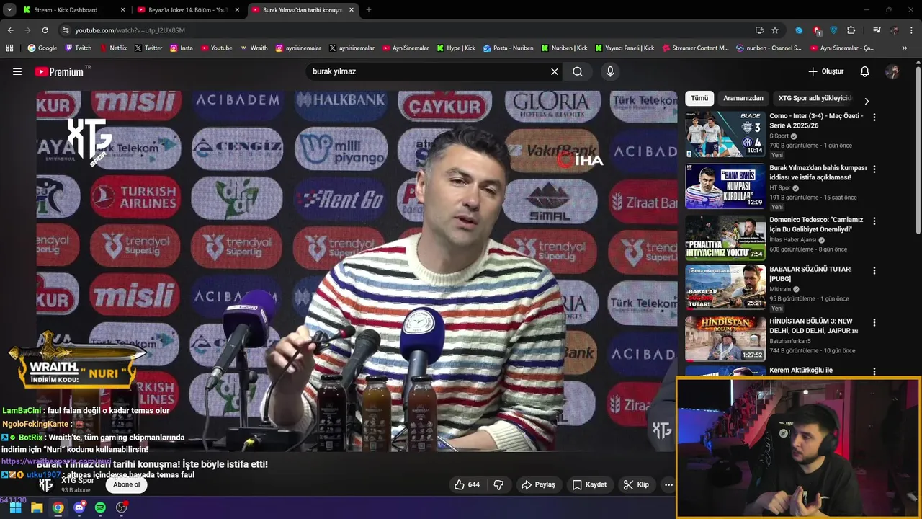Open the Netflix bookmark
The image size is (922, 519).
(x=112, y=48)
